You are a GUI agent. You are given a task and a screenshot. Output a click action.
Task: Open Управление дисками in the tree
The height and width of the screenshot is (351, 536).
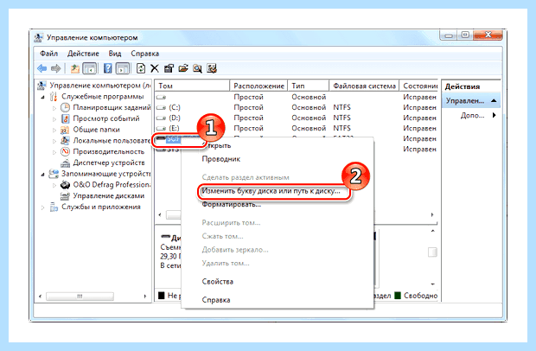pos(109,196)
